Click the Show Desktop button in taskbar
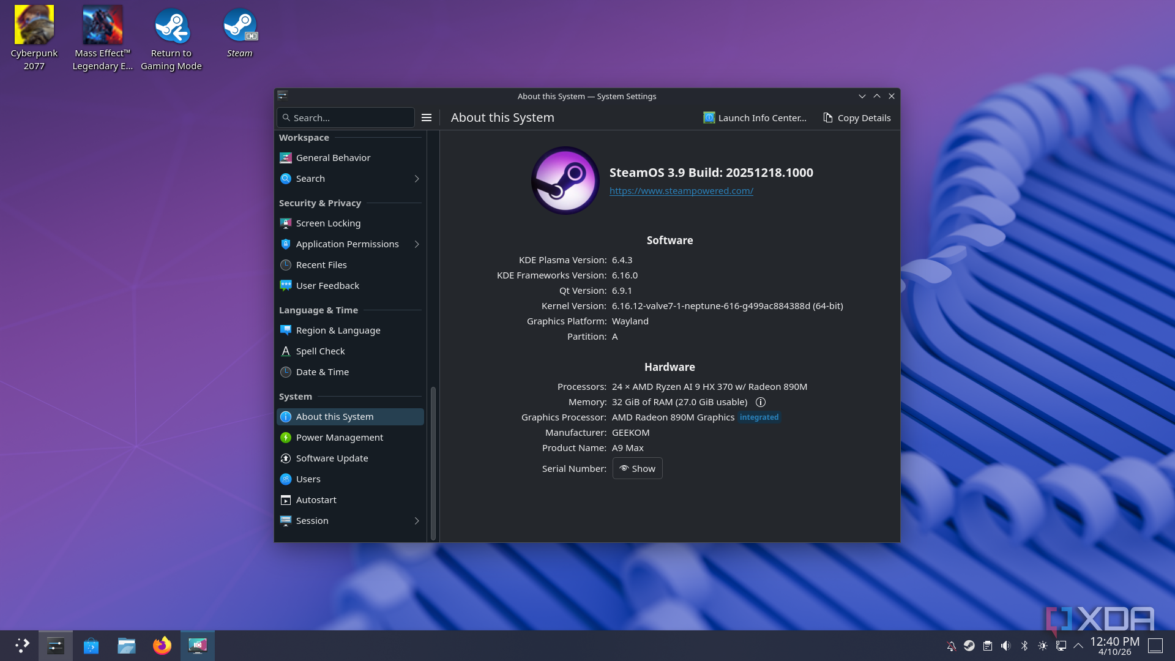This screenshot has height=661, width=1175. click(1155, 645)
